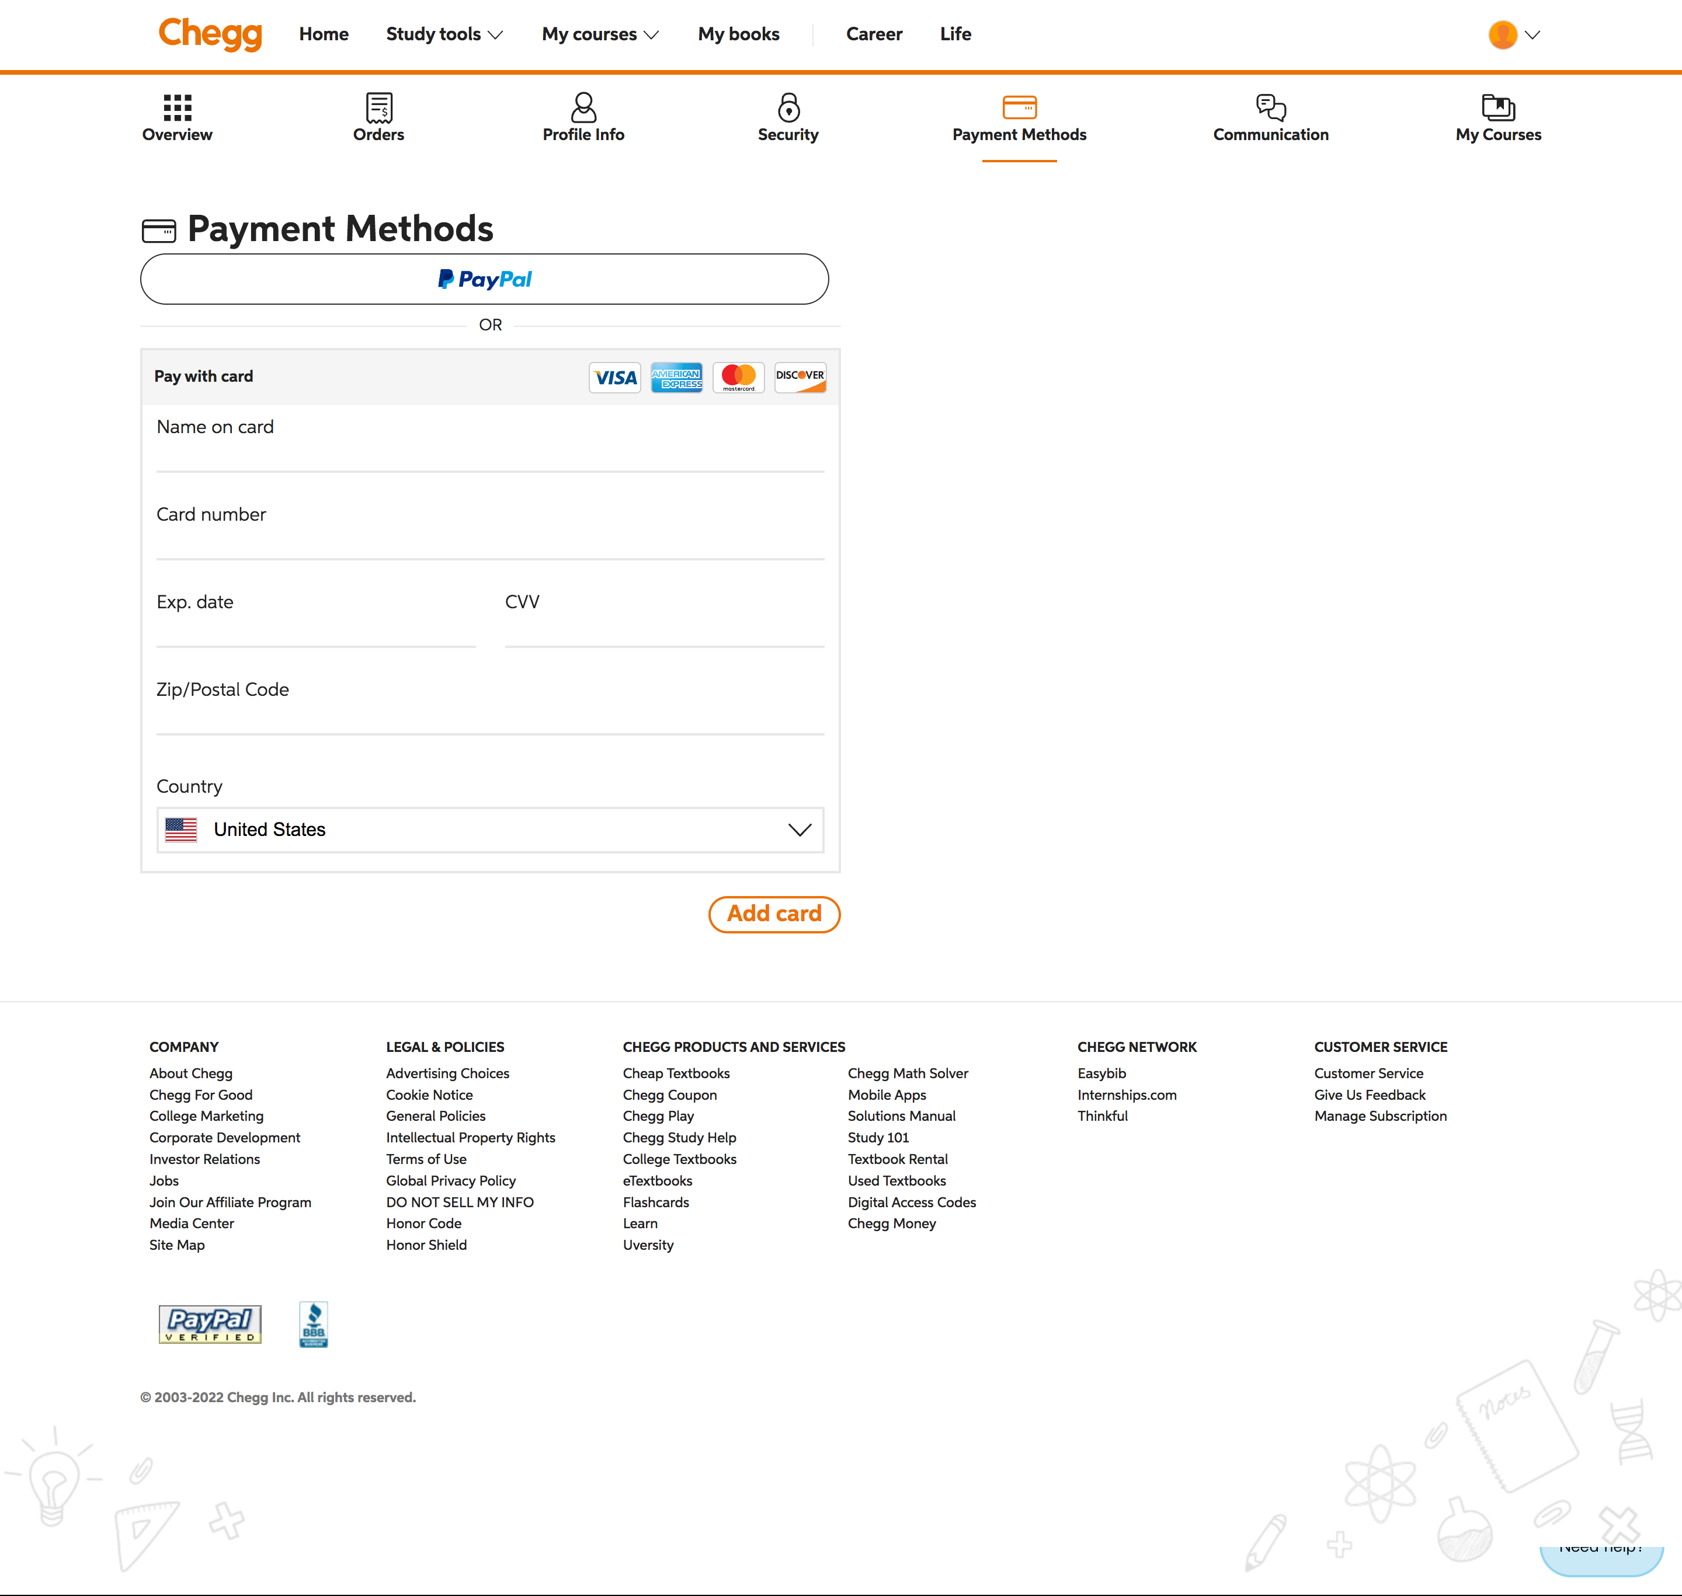Open the Terms of Use link
Image resolution: width=1682 pixels, height=1596 pixels.
point(426,1159)
